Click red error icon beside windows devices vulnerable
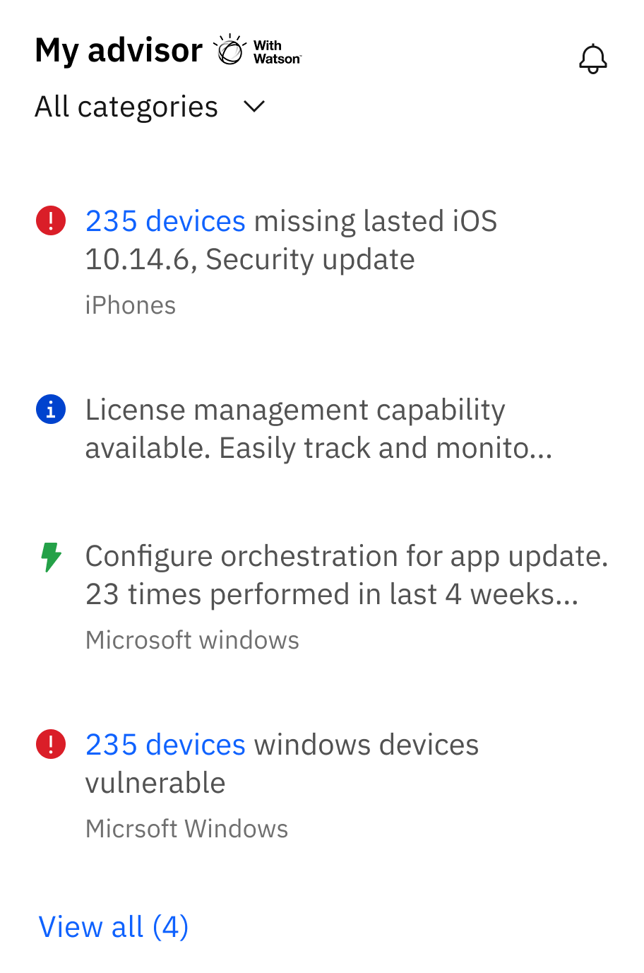The height and width of the screenshot is (973, 644). click(x=51, y=744)
